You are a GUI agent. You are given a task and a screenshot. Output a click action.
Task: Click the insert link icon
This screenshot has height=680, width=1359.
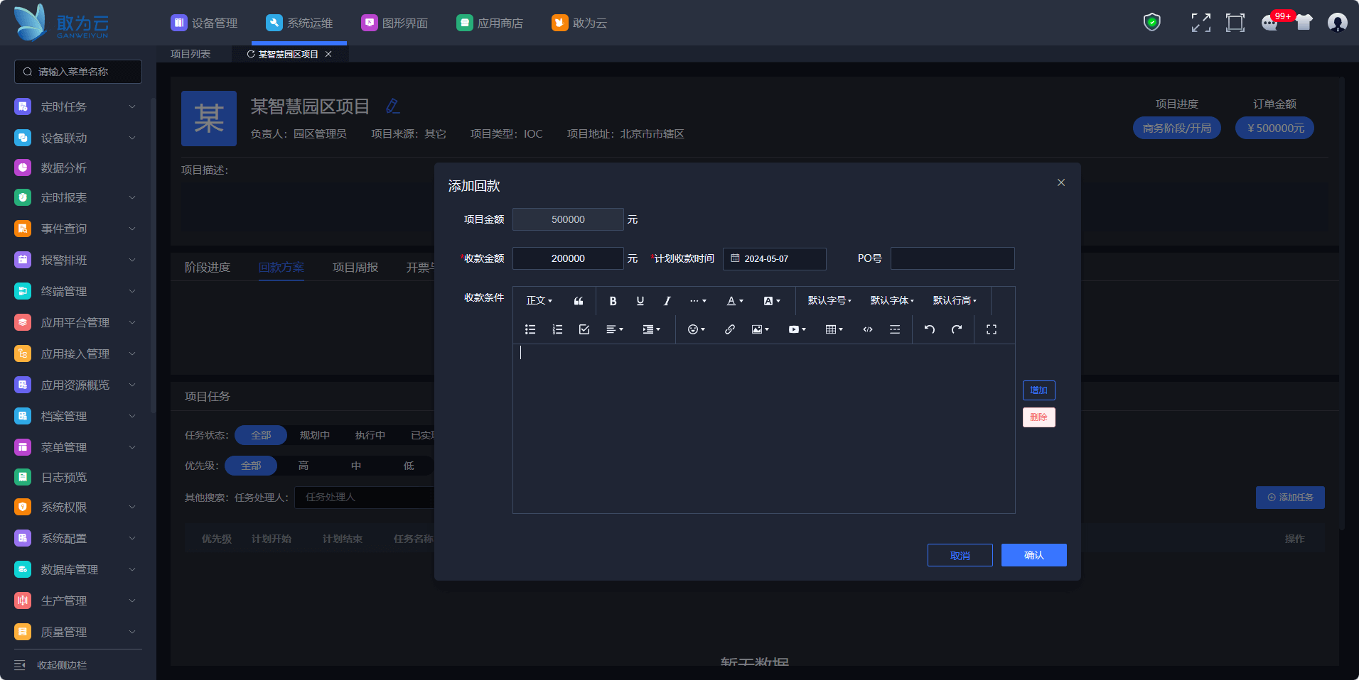(x=729, y=329)
